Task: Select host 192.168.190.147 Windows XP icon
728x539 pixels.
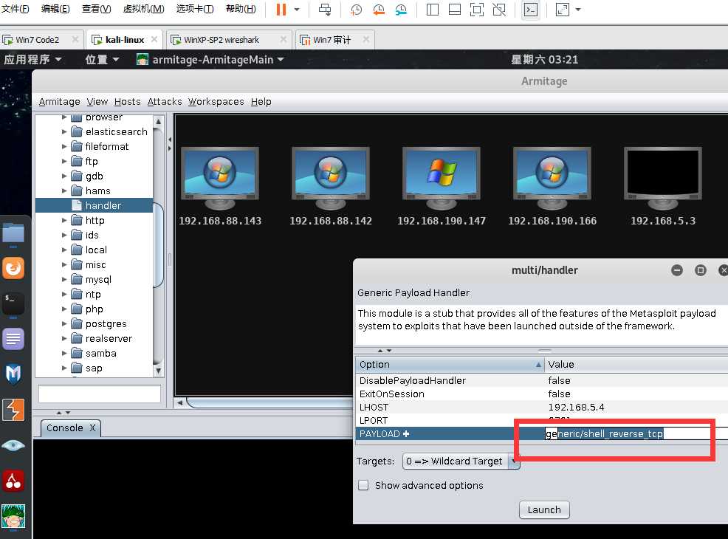Action: click(x=441, y=178)
